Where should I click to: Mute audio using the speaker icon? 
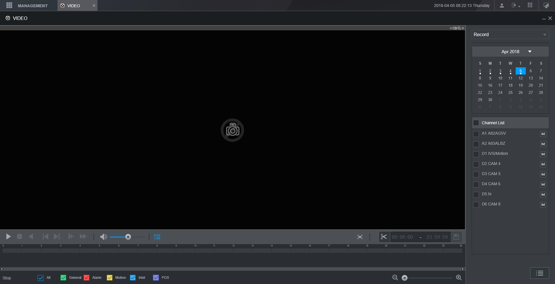104,237
